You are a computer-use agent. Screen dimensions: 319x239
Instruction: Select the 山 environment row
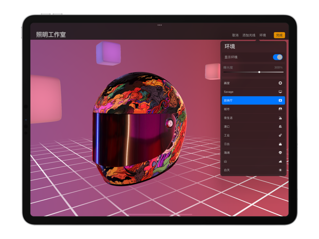[x=253, y=161]
